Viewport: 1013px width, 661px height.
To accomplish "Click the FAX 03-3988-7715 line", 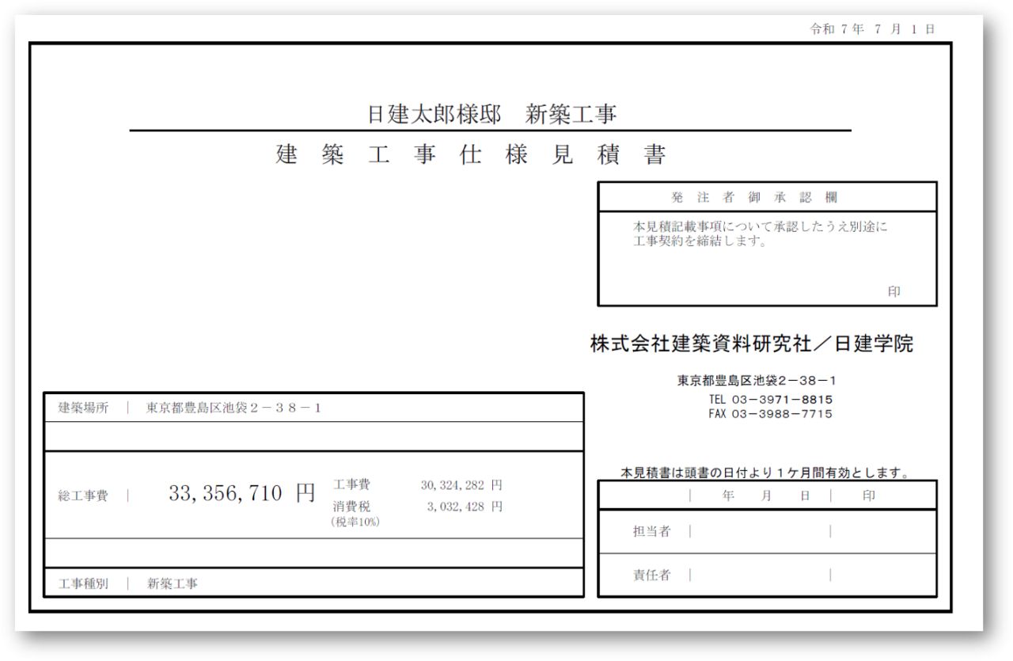I will [770, 413].
